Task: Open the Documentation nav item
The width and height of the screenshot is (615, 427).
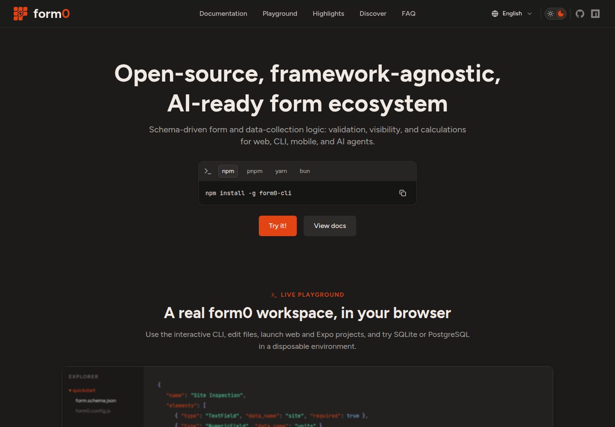Action: [x=223, y=14]
